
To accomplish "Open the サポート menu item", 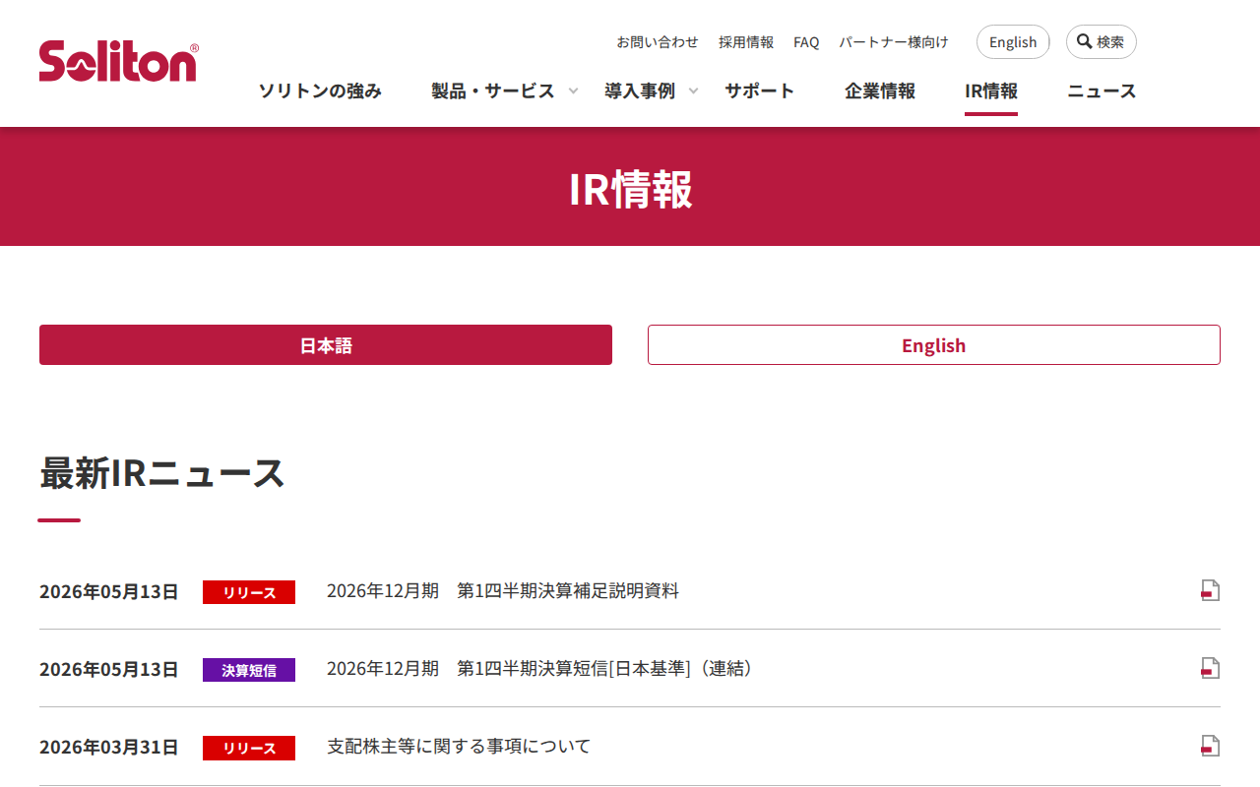I will [x=760, y=91].
